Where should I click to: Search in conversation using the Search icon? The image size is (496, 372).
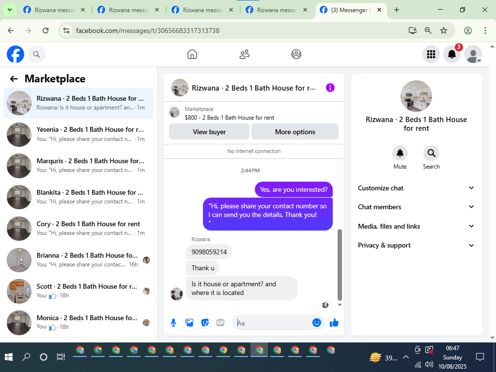pyautogui.click(x=431, y=153)
